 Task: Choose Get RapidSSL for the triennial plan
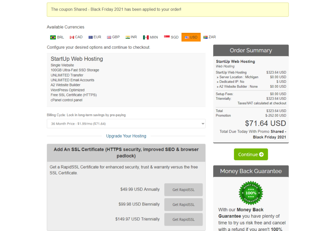point(183,219)
